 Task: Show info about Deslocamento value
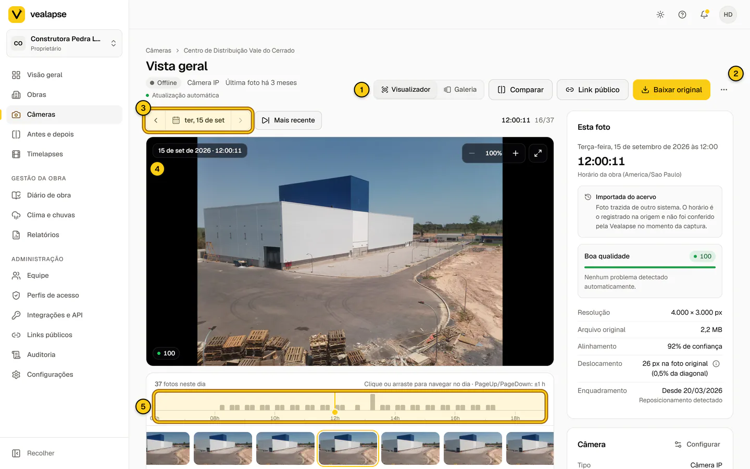(x=716, y=364)
